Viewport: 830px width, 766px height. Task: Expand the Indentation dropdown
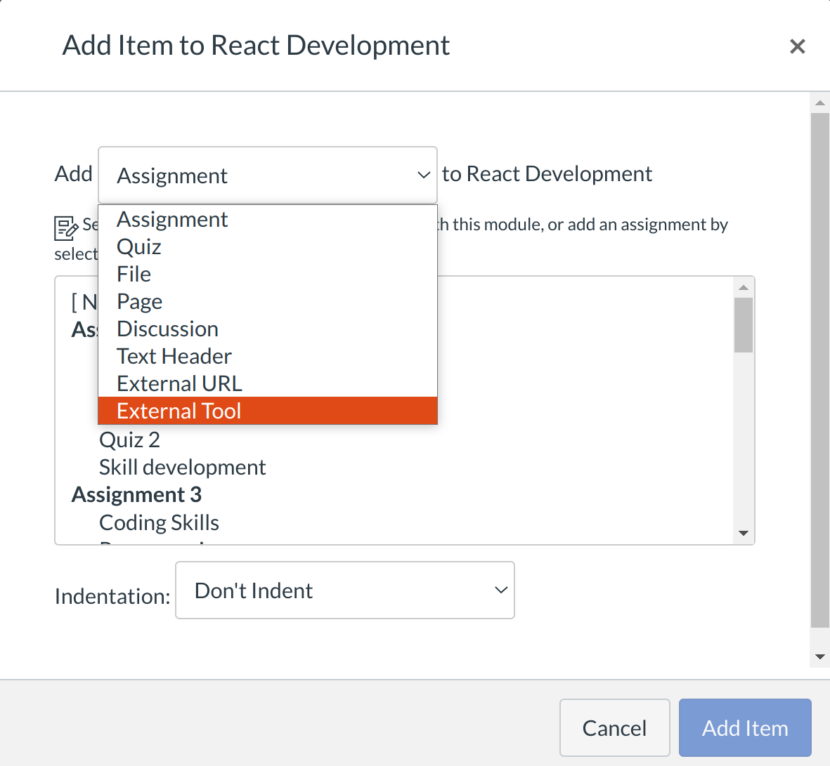click(344, 590)
